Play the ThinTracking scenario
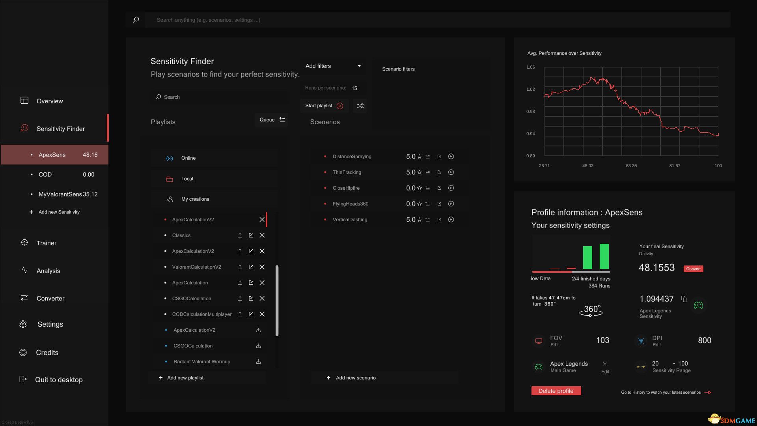757x426 pixels. tap(451, 172)
